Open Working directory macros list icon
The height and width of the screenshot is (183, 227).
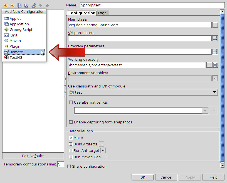(215, 65)
